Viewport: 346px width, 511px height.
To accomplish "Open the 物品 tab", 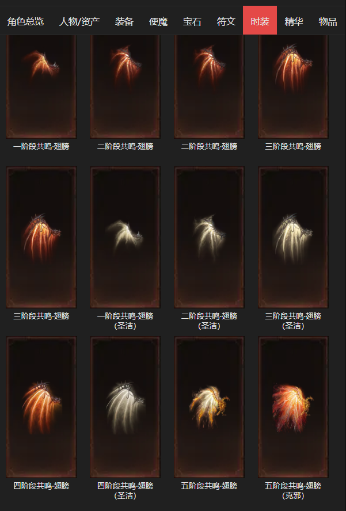I will point(328,21).
